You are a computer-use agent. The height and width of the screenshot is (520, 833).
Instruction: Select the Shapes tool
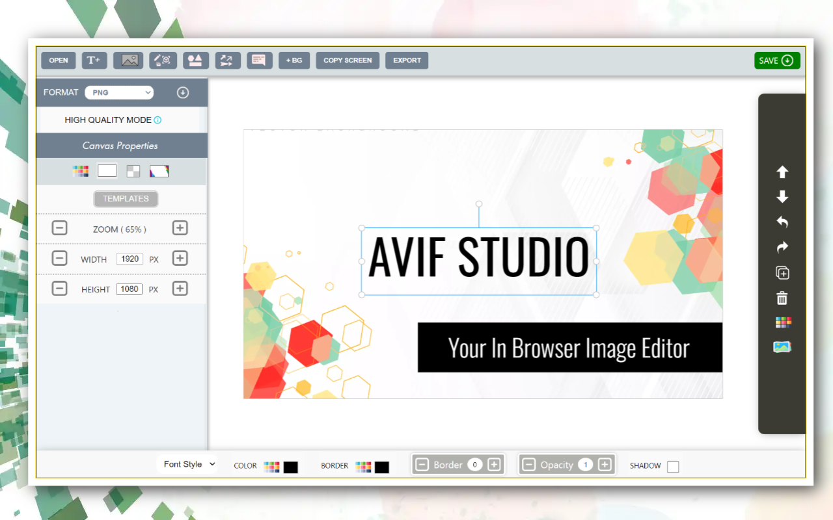coord(195,60)
